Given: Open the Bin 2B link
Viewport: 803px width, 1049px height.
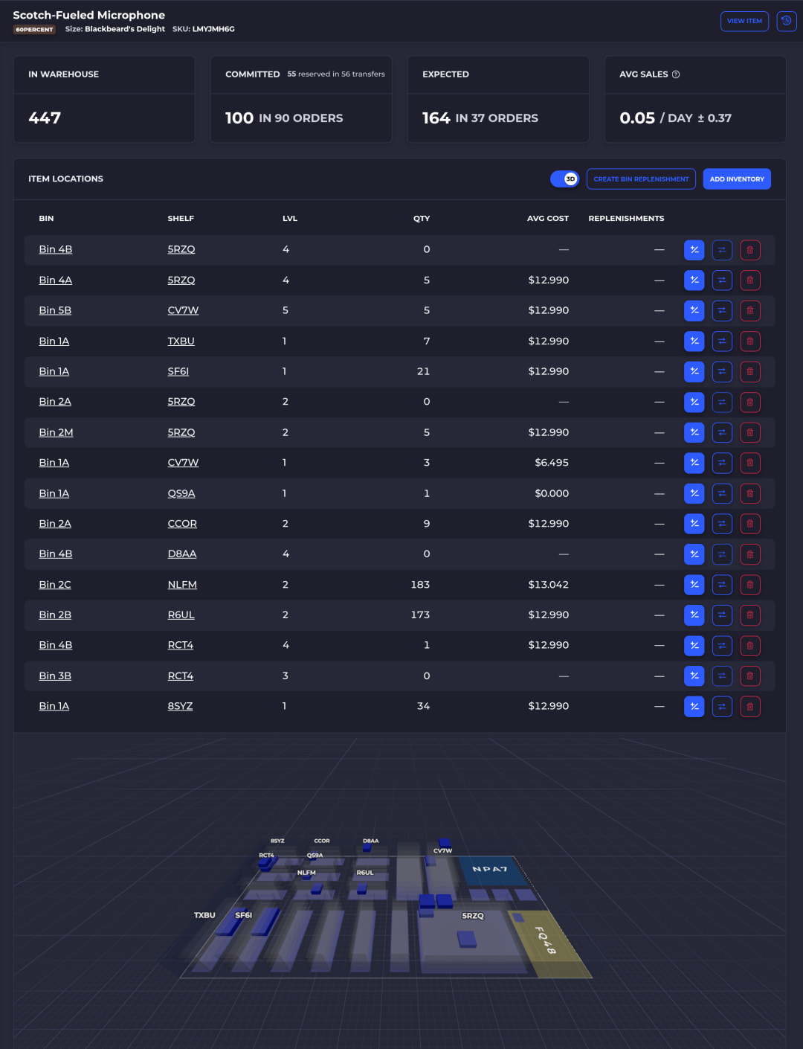Looking at the screenshot, I should (x=55, y=615).
